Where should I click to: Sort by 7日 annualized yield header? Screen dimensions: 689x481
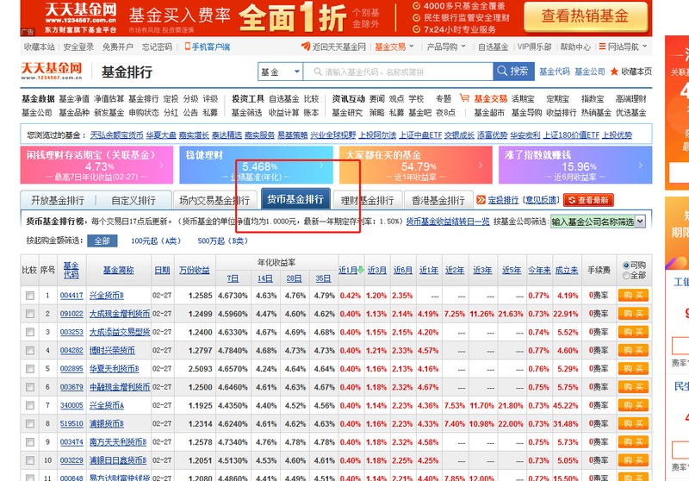pyautogui.click(x=233, y=278)
